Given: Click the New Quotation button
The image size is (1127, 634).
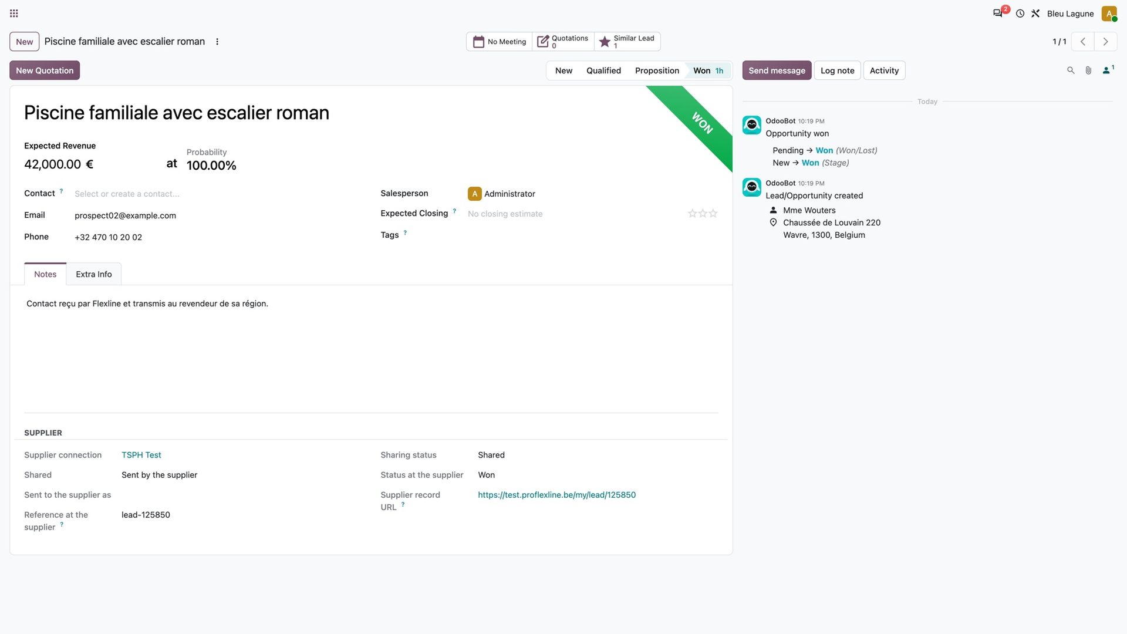Looking at the screenshot, I should [x=45, y=70].
